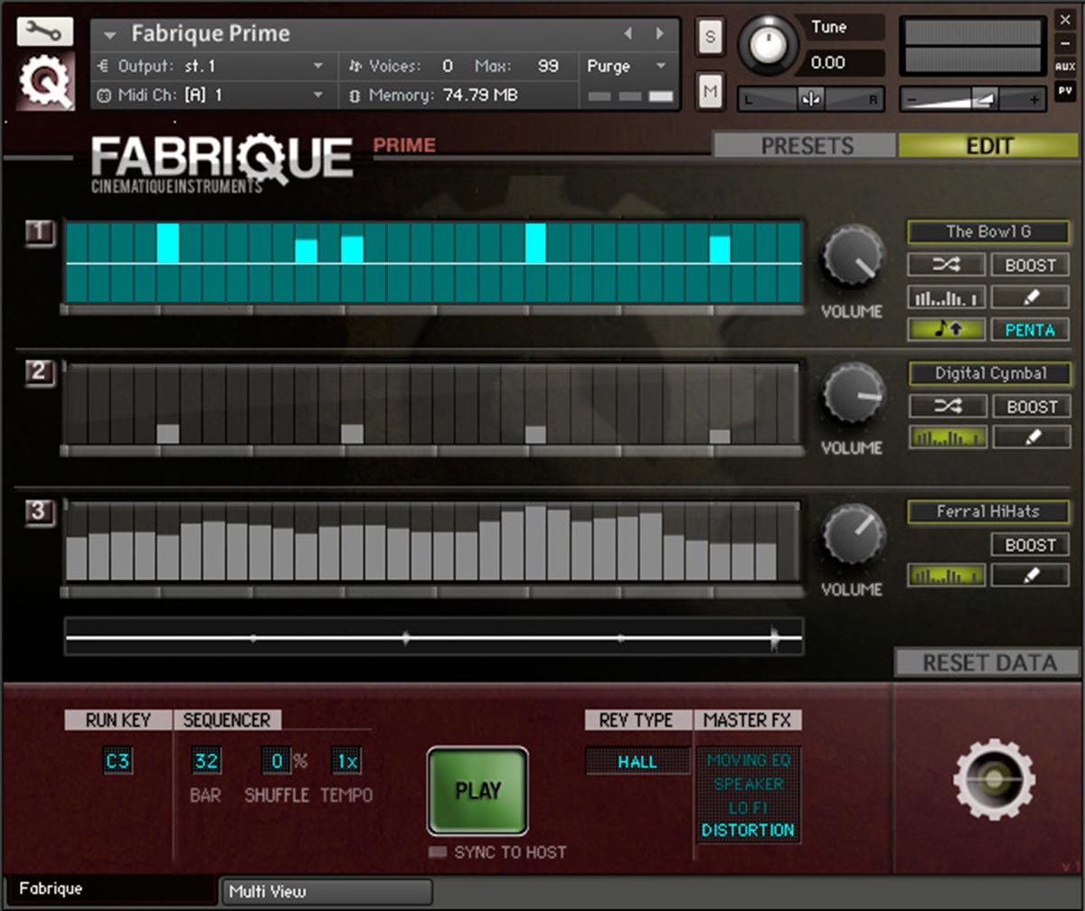Click the MIDI channel icon
The height and width of the screenshot is (911, 1085).
coord(103,95)
